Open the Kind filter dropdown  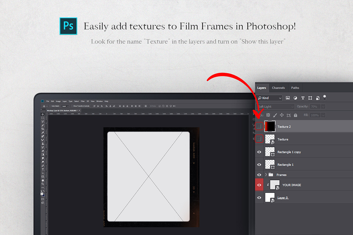pos(269,98)
